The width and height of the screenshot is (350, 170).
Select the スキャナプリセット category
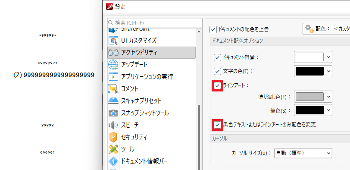click(152, 101)
